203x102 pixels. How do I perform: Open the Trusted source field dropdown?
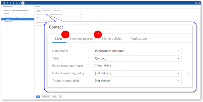(137, 81)
